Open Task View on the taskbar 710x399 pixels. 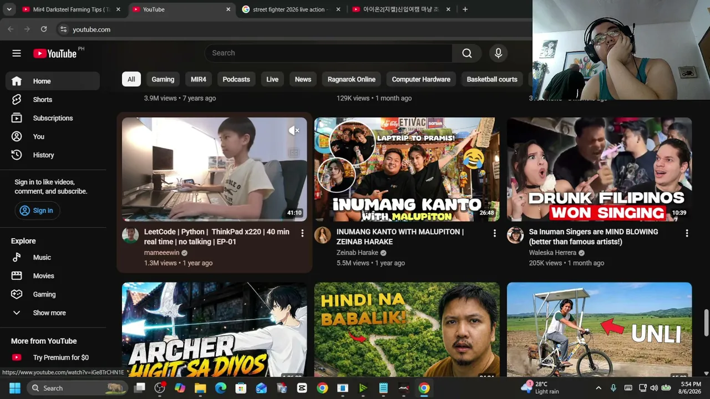tap(139, 388)
